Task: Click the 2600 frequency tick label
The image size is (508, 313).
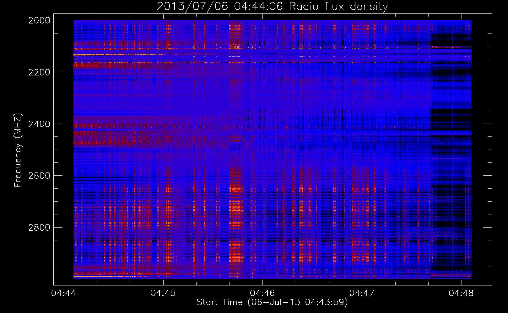Action: [x=39, y=176]
